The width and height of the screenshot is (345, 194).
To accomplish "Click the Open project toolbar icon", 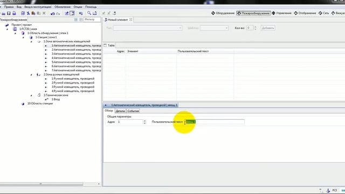I will point(3,13).
